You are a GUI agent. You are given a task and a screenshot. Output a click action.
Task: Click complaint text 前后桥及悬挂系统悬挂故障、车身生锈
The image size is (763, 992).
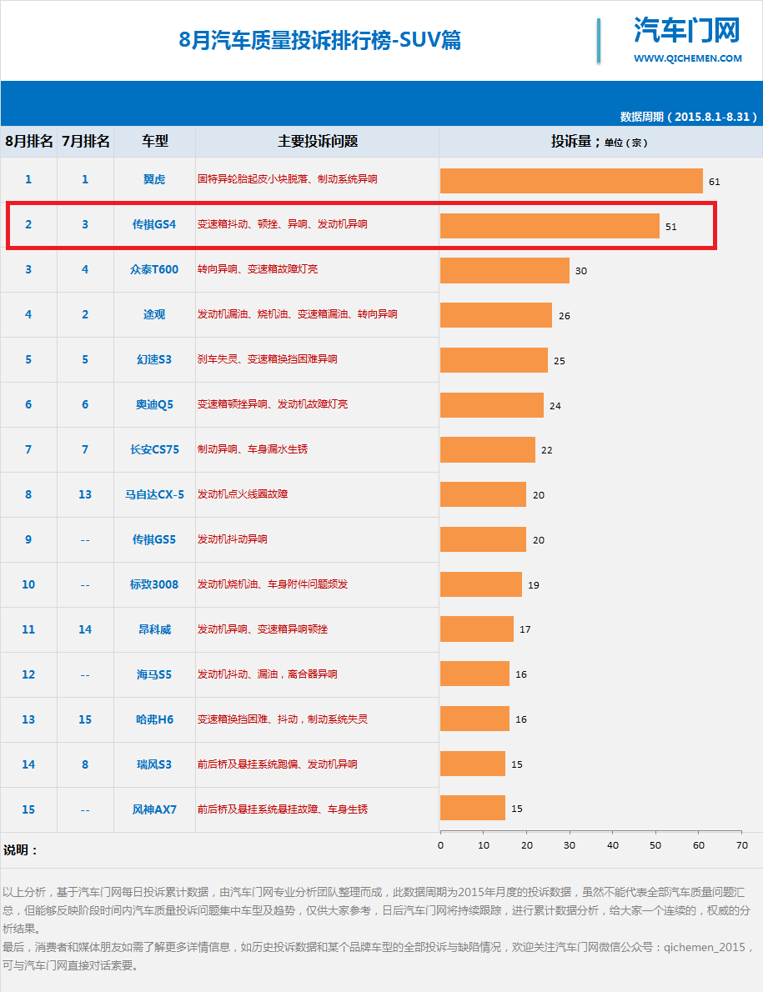[282, 809]
